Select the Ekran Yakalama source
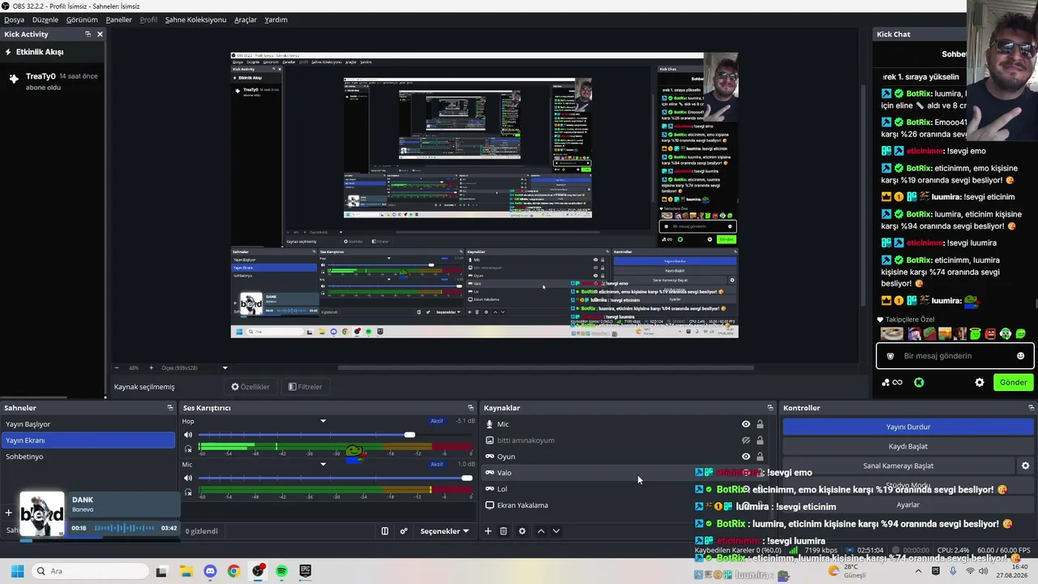 pos(628,505)
